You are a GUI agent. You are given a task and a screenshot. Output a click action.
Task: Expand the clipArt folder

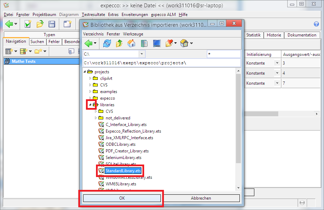tap(90, 78)
